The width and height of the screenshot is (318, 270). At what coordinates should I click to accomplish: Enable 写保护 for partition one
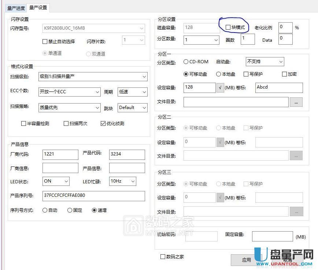coord(246,74)
